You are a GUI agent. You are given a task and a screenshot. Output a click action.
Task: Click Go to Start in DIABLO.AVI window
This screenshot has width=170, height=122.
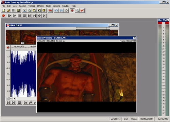click(x=8, y=103)
